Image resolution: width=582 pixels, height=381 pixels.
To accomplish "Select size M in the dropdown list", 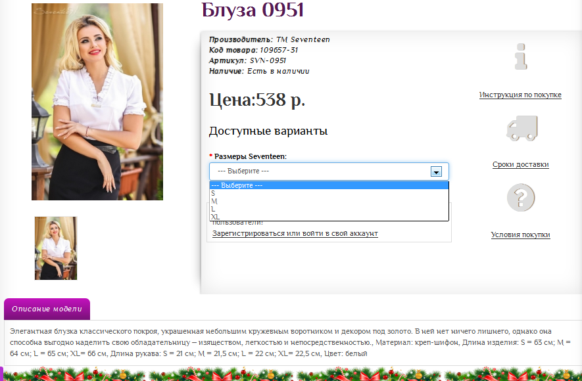I will (329, 201).
